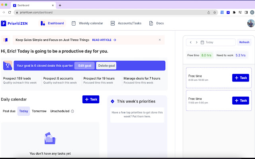255x159 pixels.
Task: Toggle the browser side panel icon
Action: [246, 12]
